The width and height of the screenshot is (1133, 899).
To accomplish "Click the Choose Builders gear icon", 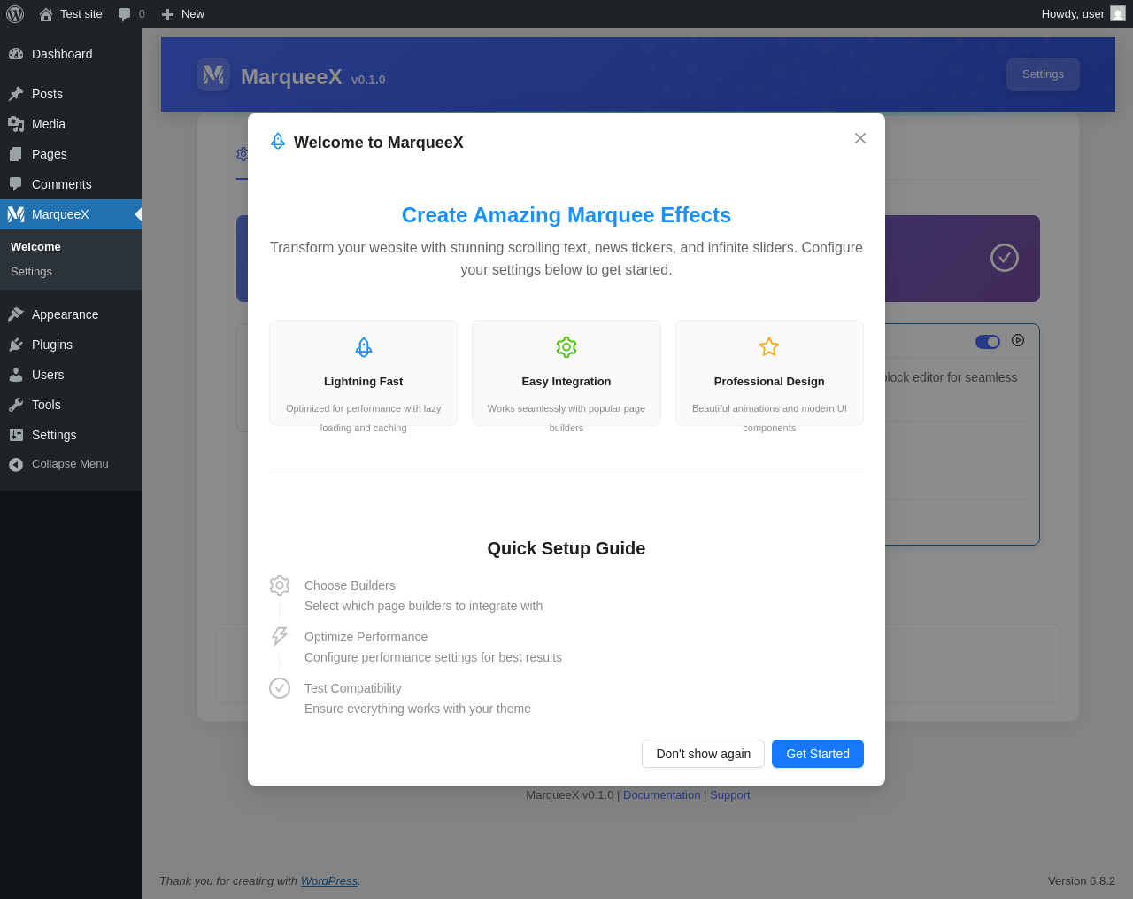I will point(280,585).
